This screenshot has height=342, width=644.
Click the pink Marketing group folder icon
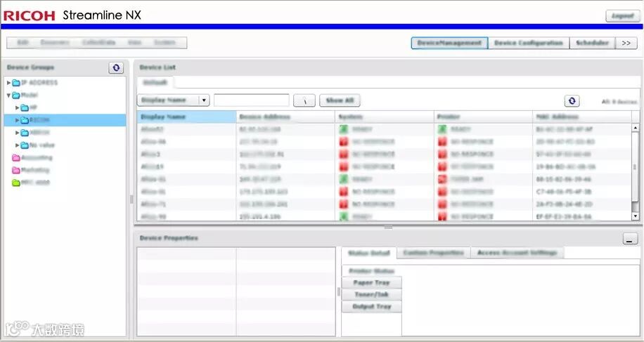pyautogui.click(x=16, y=170)
